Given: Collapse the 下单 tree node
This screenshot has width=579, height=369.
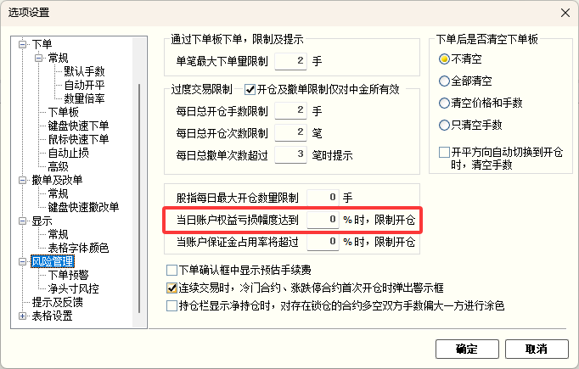Looking at the screenshot, I should point(23,44).
